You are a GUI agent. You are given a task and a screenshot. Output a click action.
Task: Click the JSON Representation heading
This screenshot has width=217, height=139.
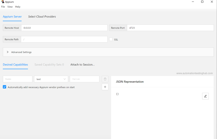pos(130,82)
